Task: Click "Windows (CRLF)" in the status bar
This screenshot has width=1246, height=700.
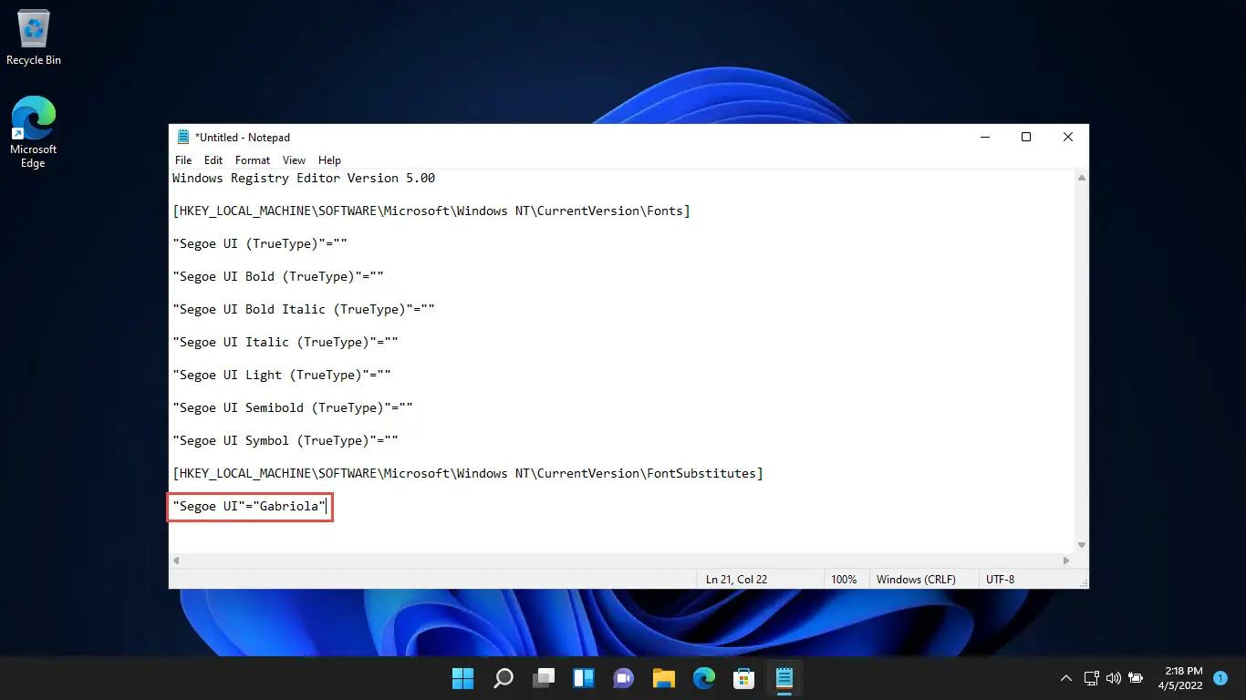Action: (915, 580)
